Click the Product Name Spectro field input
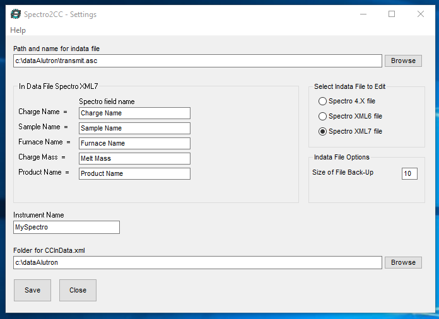This screenshot has width=439, height=319. (134, 173)
